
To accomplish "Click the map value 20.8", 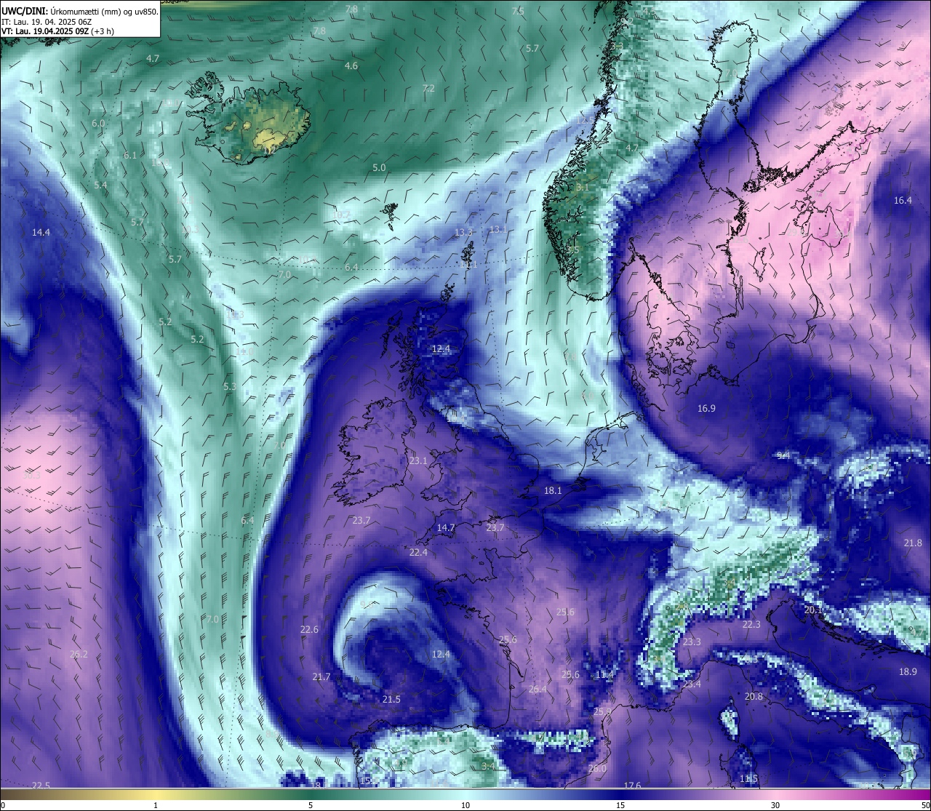I will click(x=754, y=697).
